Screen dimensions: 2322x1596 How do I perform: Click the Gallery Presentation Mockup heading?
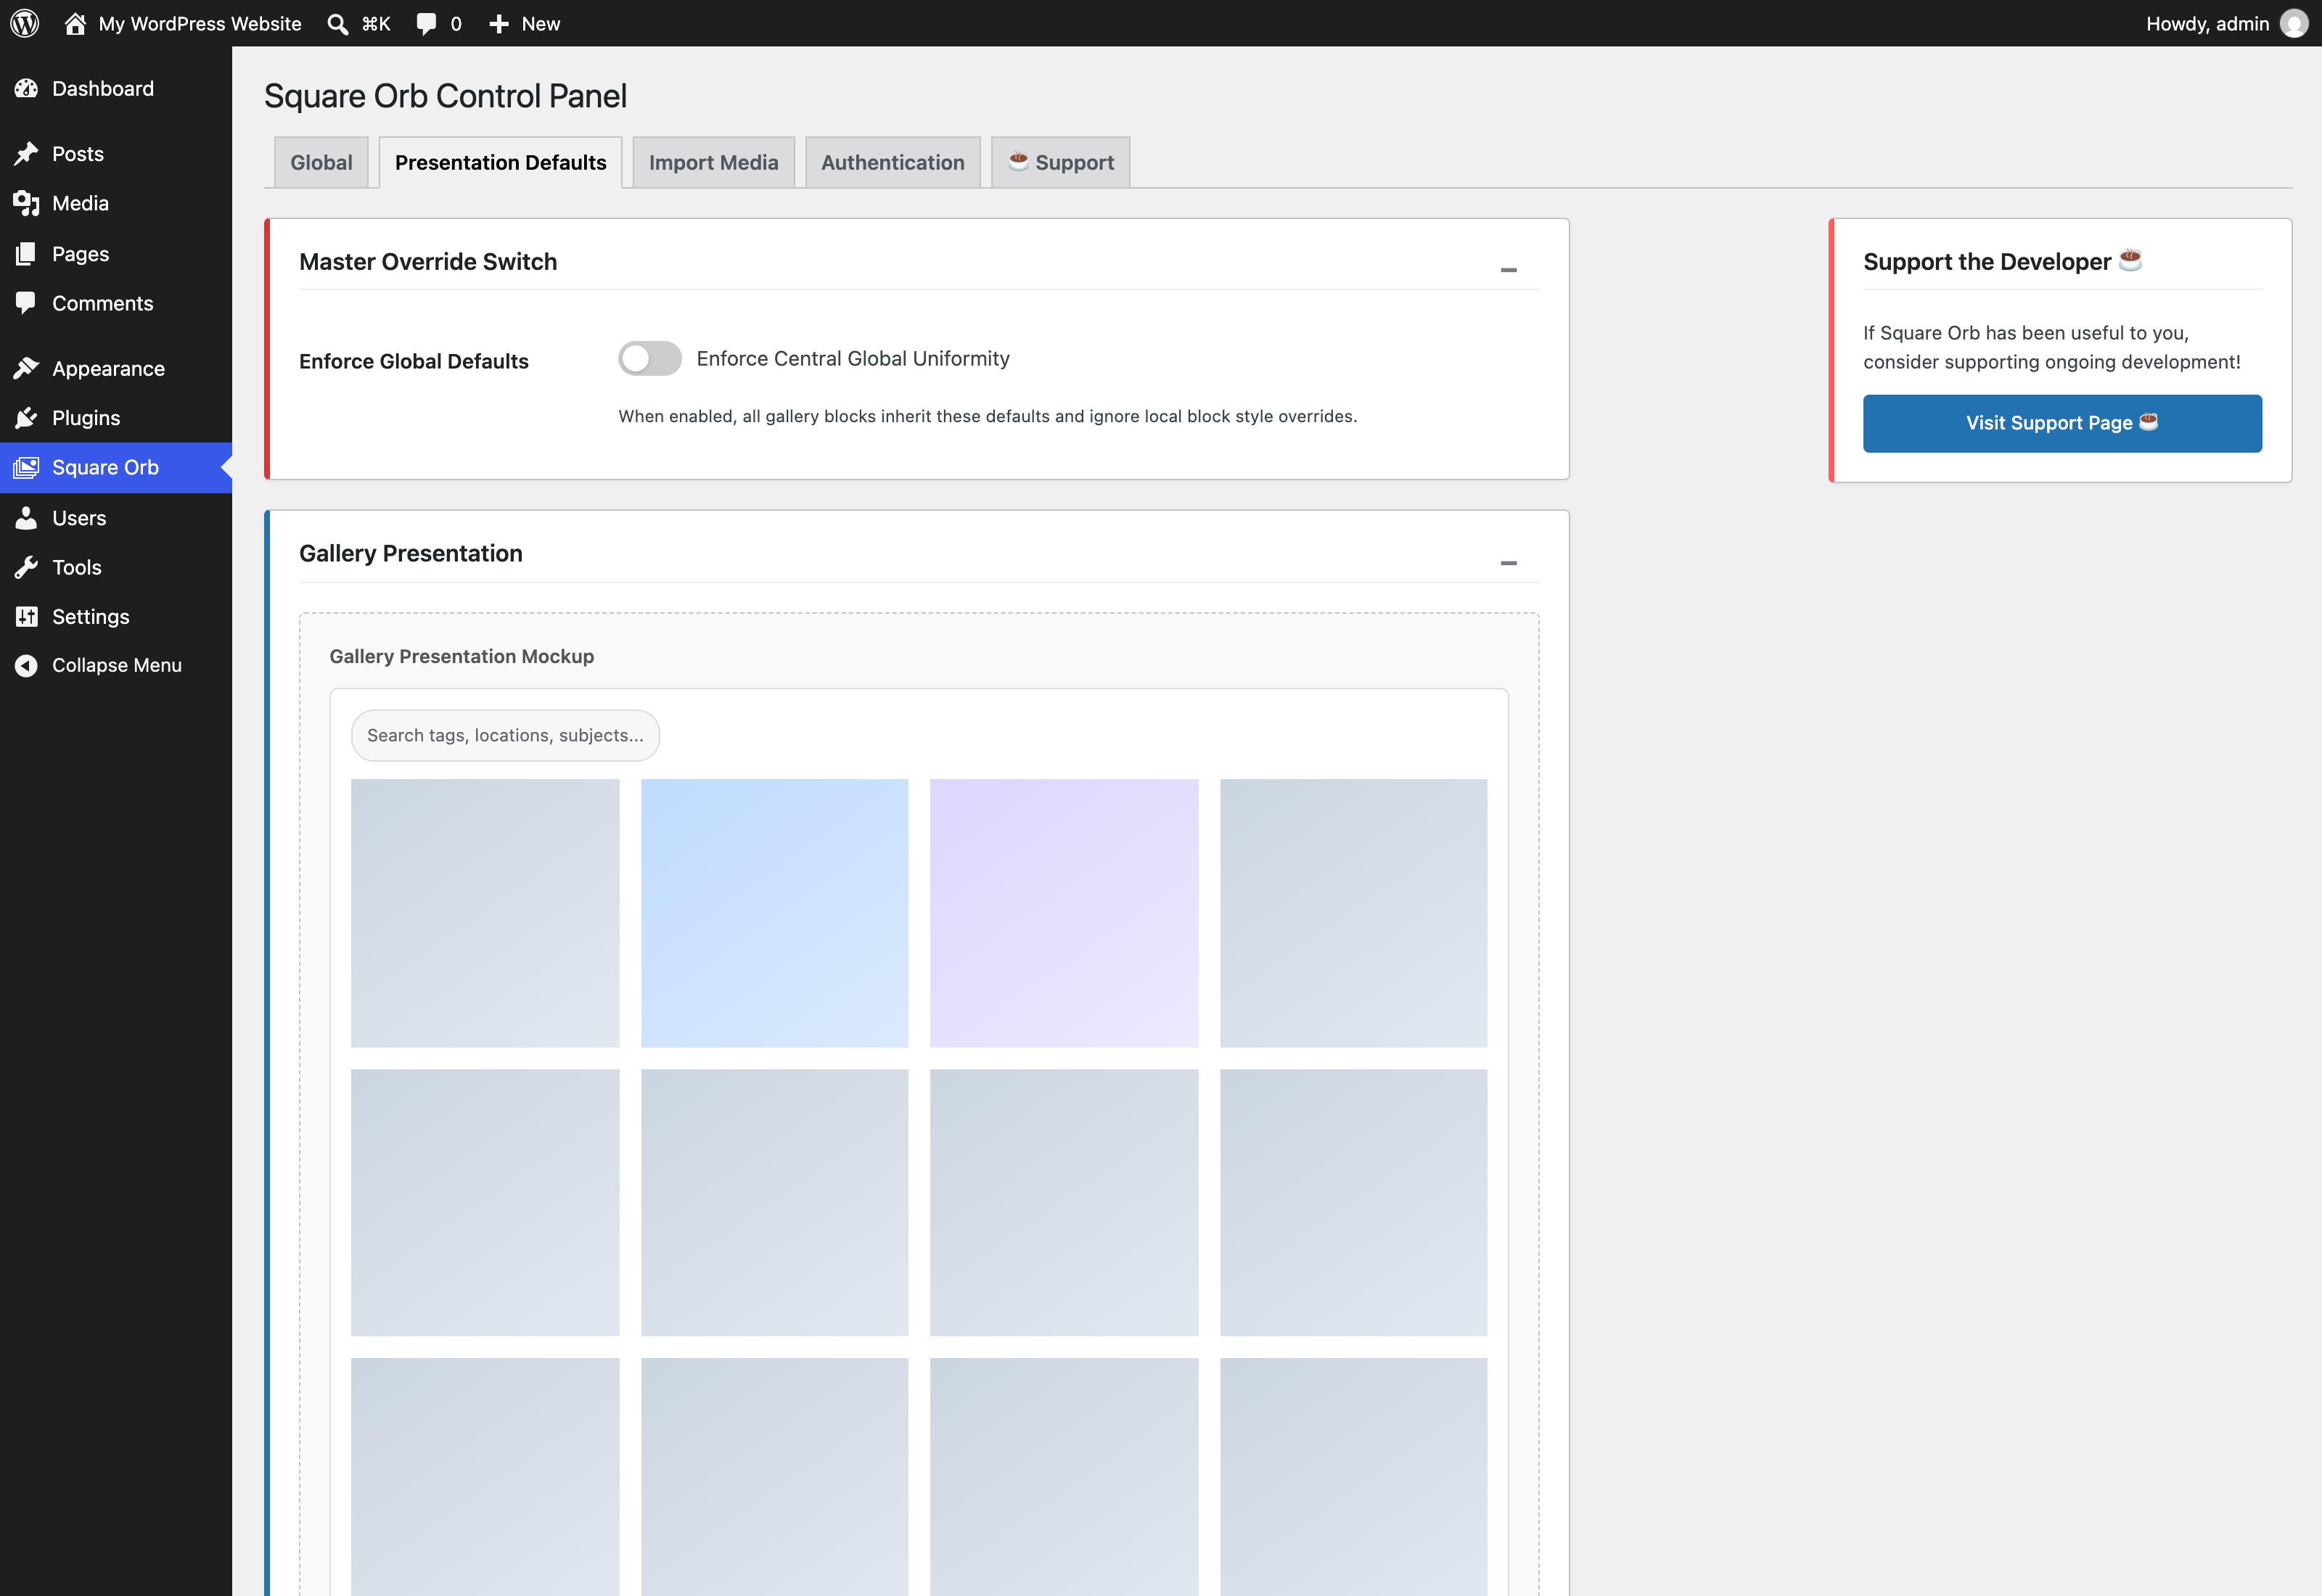(462, 657)
